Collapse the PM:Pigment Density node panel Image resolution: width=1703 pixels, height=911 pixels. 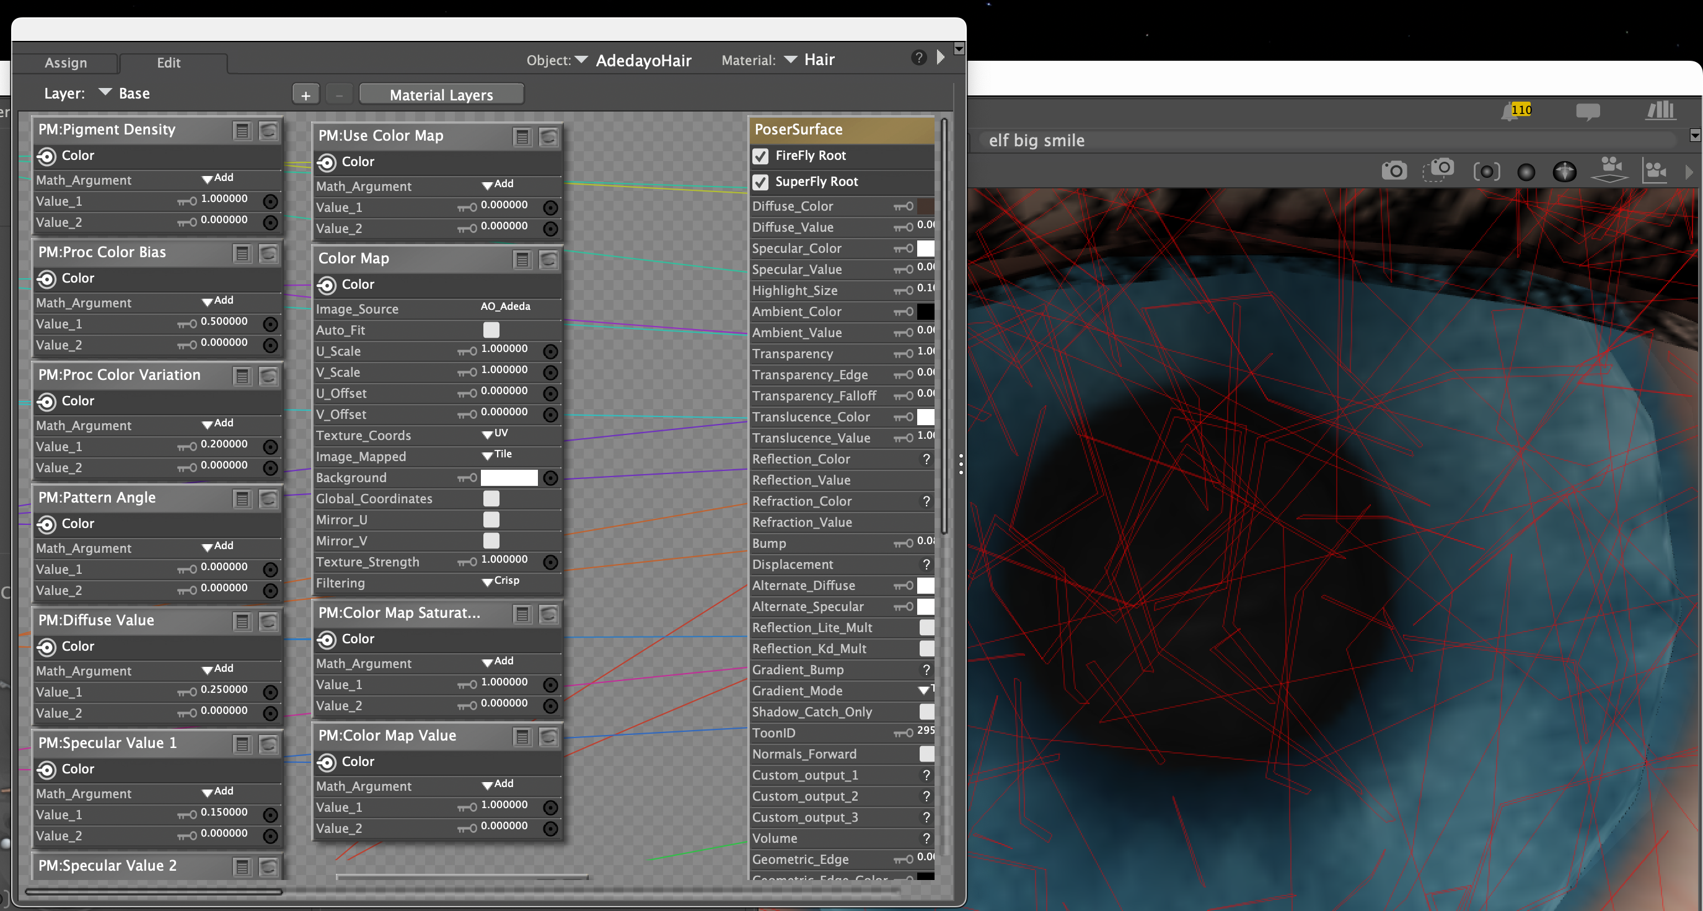[243, 130]
